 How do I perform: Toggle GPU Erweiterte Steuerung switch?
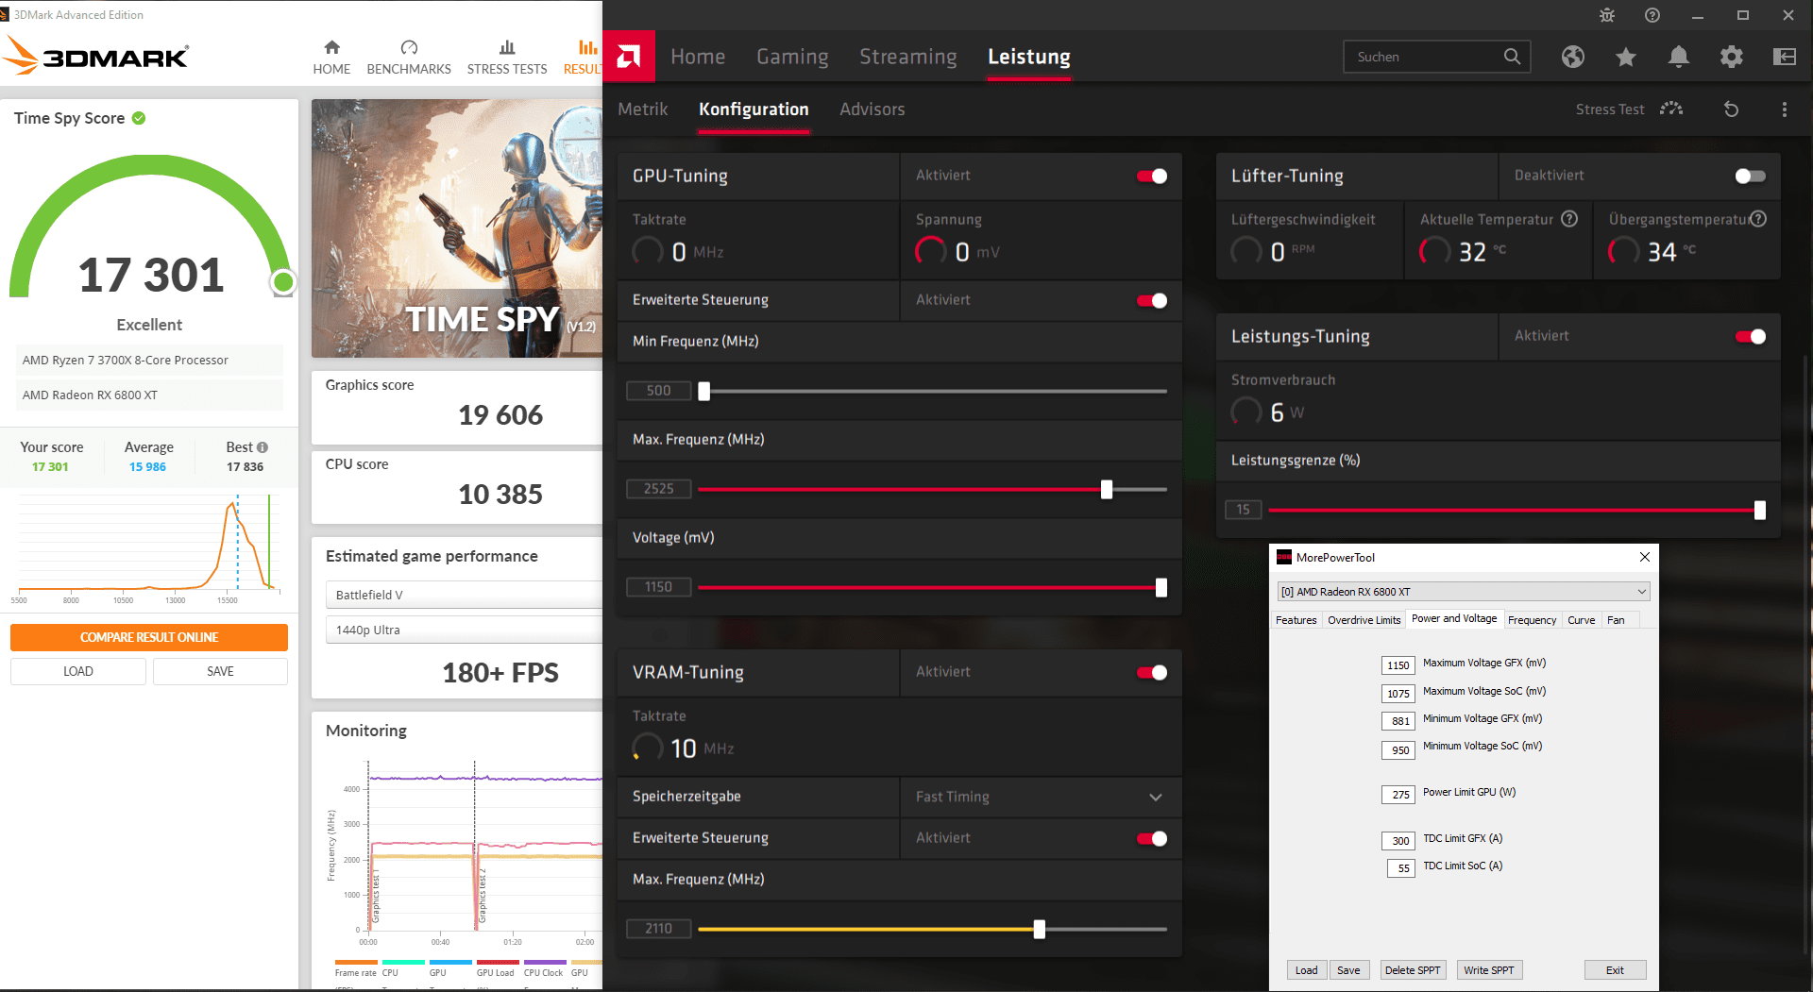[1152, 301]
